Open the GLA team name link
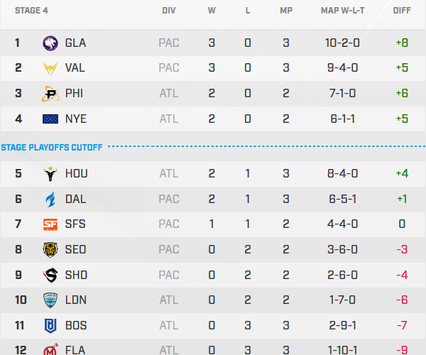The image size is (426, 355). [75, 43]
